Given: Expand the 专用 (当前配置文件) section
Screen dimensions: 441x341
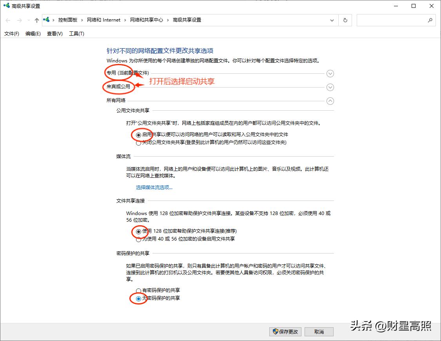Looking at the screenshot, I should tap(330, 73).
